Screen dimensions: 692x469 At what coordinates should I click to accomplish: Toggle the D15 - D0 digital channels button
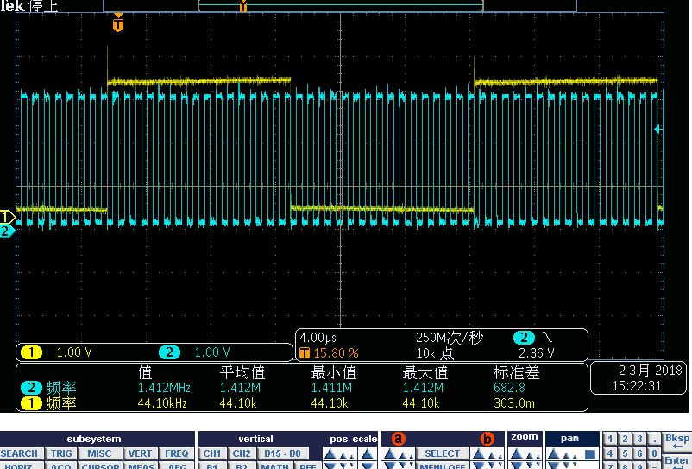281,453
